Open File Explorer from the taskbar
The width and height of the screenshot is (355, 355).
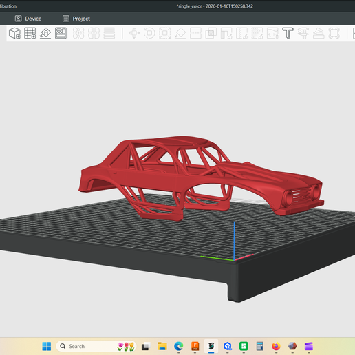point(162,346)
